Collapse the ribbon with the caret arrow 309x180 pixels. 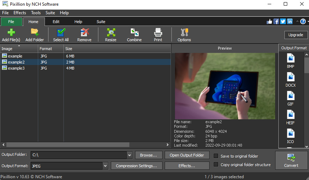coord(297,21)
